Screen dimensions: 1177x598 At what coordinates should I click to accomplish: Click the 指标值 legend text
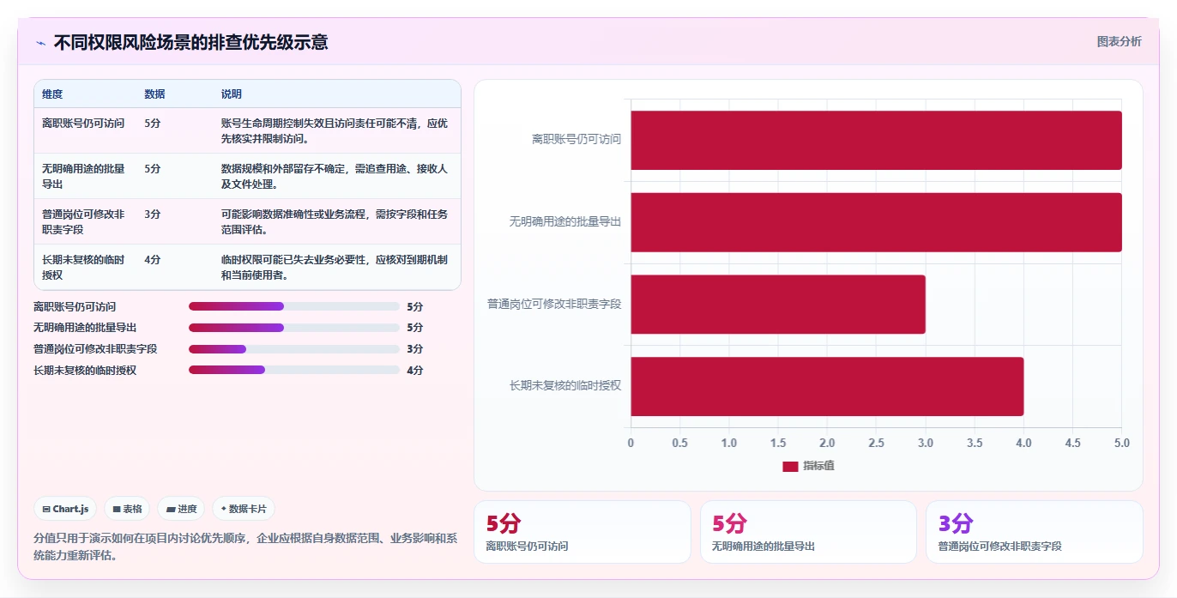pos(818,466)
